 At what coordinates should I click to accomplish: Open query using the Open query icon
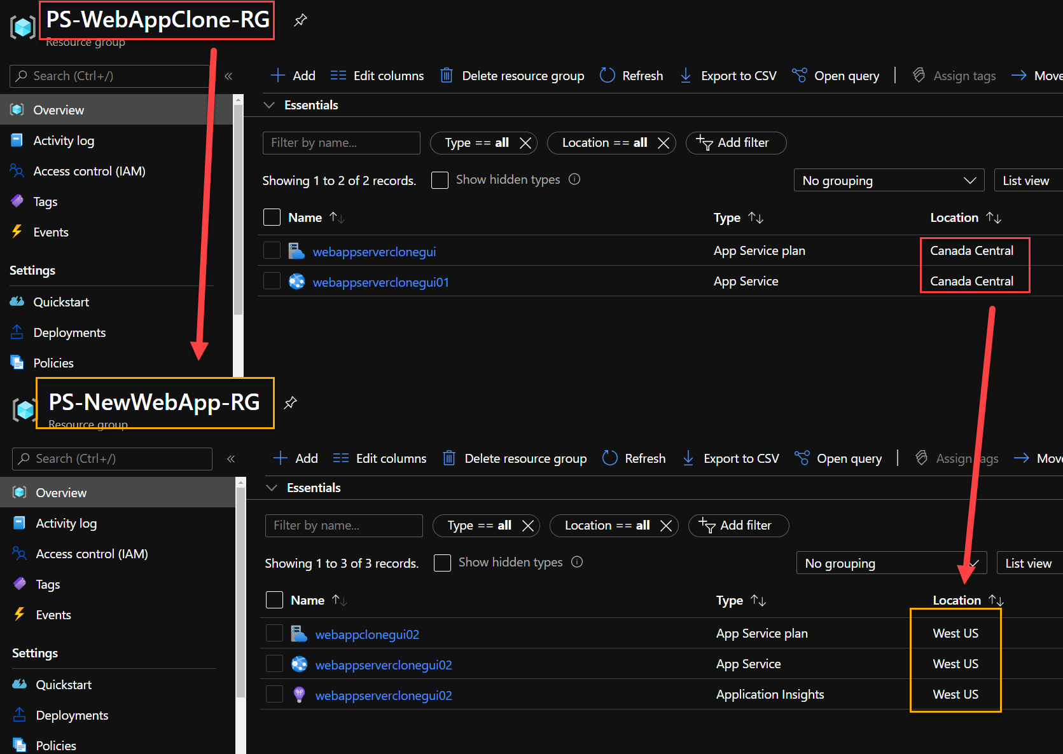(x=799, y=75)
